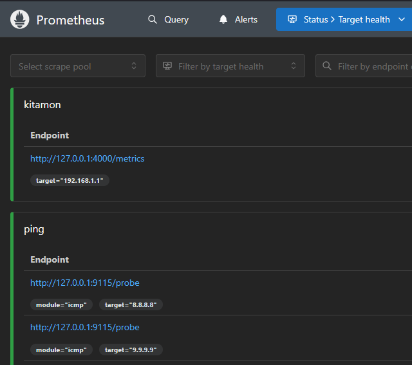Click the target="8.8.8.8" label badge
The height and width of the screenshot is (365, 412).
pos(131,305)
